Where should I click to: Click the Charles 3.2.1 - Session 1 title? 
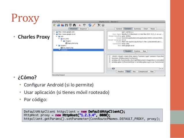[108, 22]
